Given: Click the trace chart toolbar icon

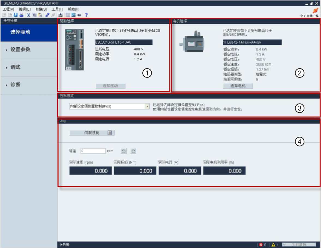Looking at the screenshot, I should [73, 15].
